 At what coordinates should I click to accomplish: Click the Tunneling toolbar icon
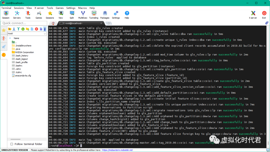coord(94,14)
